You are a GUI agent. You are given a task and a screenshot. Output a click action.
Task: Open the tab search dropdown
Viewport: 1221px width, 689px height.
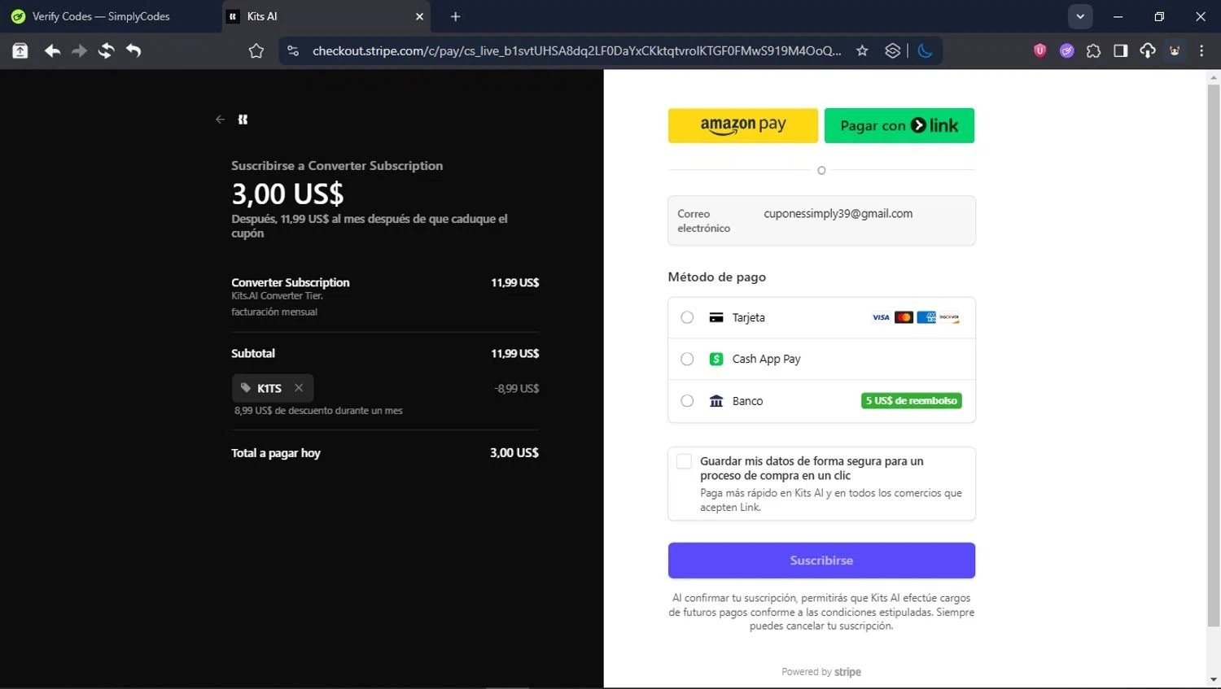(x=1080, y=16)
